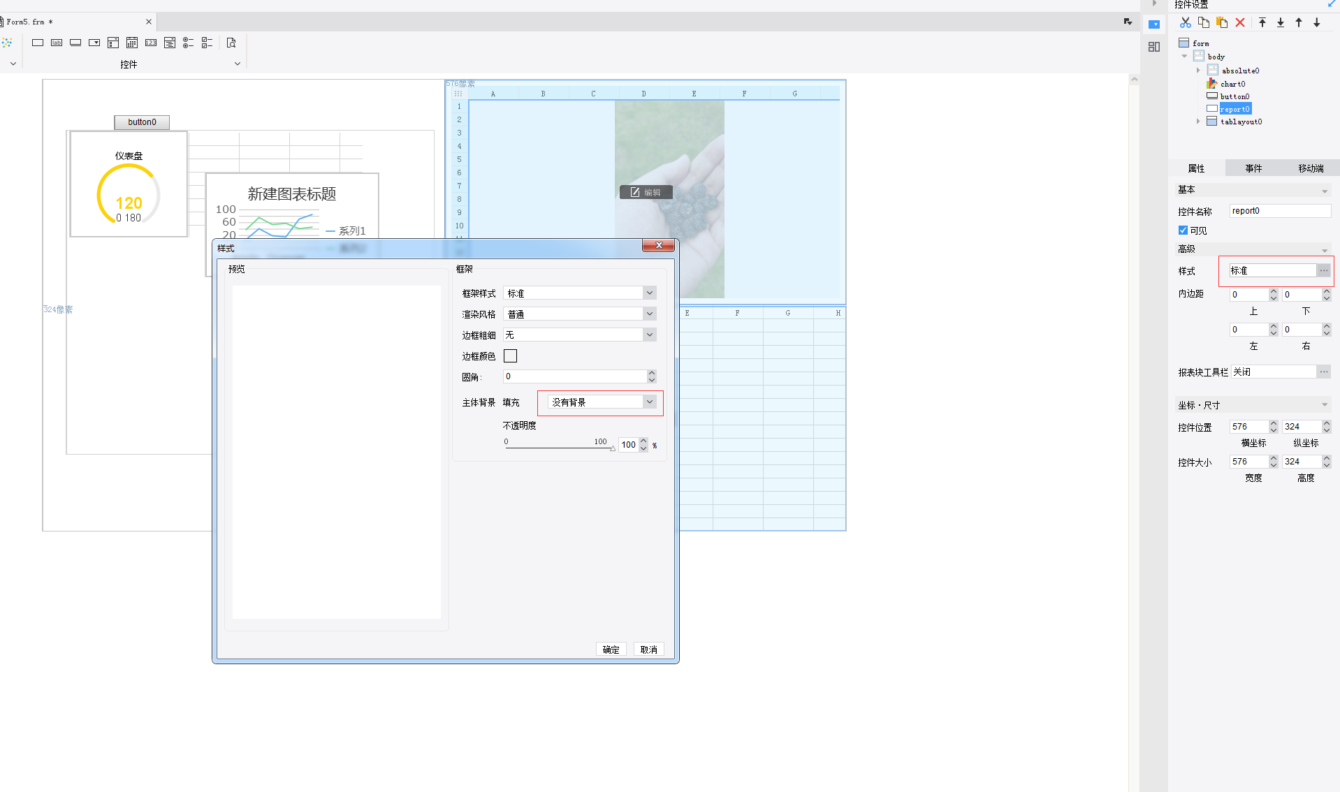1340x792 pixels.
Task: Select the dropdown box widget icon
Action: (x=94, y=43)
